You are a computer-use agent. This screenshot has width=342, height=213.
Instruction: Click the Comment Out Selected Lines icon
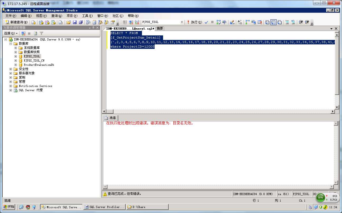point(287,22)
